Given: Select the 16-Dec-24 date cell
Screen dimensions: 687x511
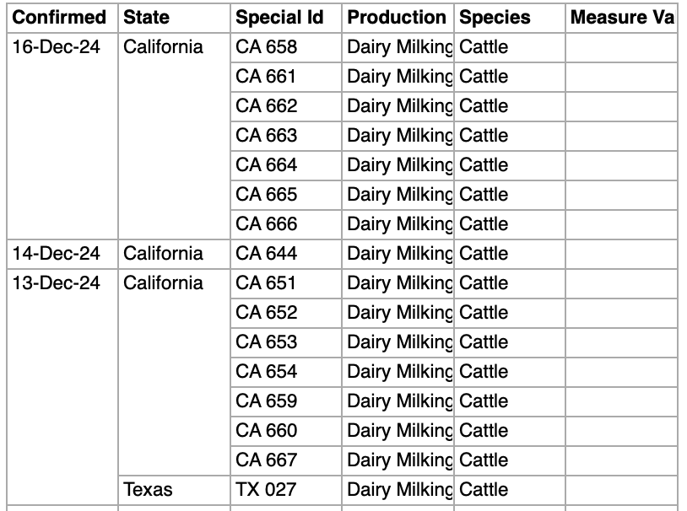Looking at the screenshot, I should click(x=56, y=47).
